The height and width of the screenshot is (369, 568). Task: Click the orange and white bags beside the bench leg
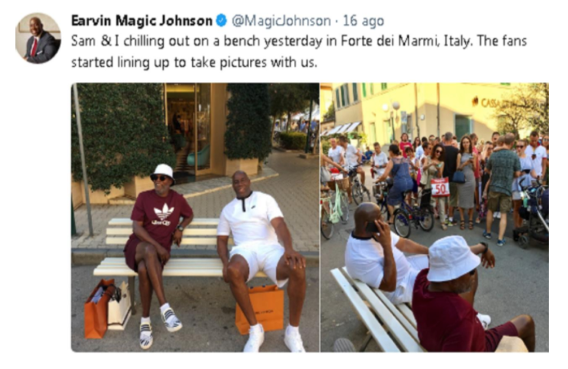click(x=108, y=308)
